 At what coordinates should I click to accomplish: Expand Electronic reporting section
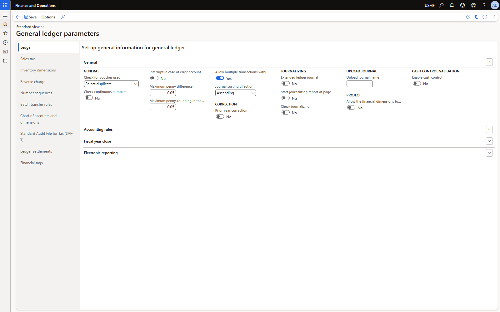[489, 153]
